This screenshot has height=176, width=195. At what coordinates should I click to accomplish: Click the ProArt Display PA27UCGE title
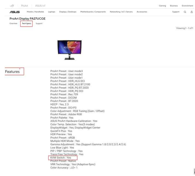27,19
